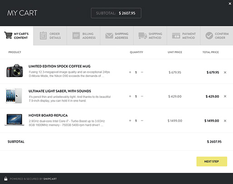This screenshot has height=184, width=233.
Task: Open the Order Details tab
Action: pos(50,36)
